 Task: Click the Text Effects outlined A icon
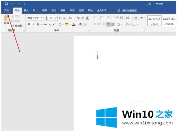pyautogui.click(x=60, y=24)
